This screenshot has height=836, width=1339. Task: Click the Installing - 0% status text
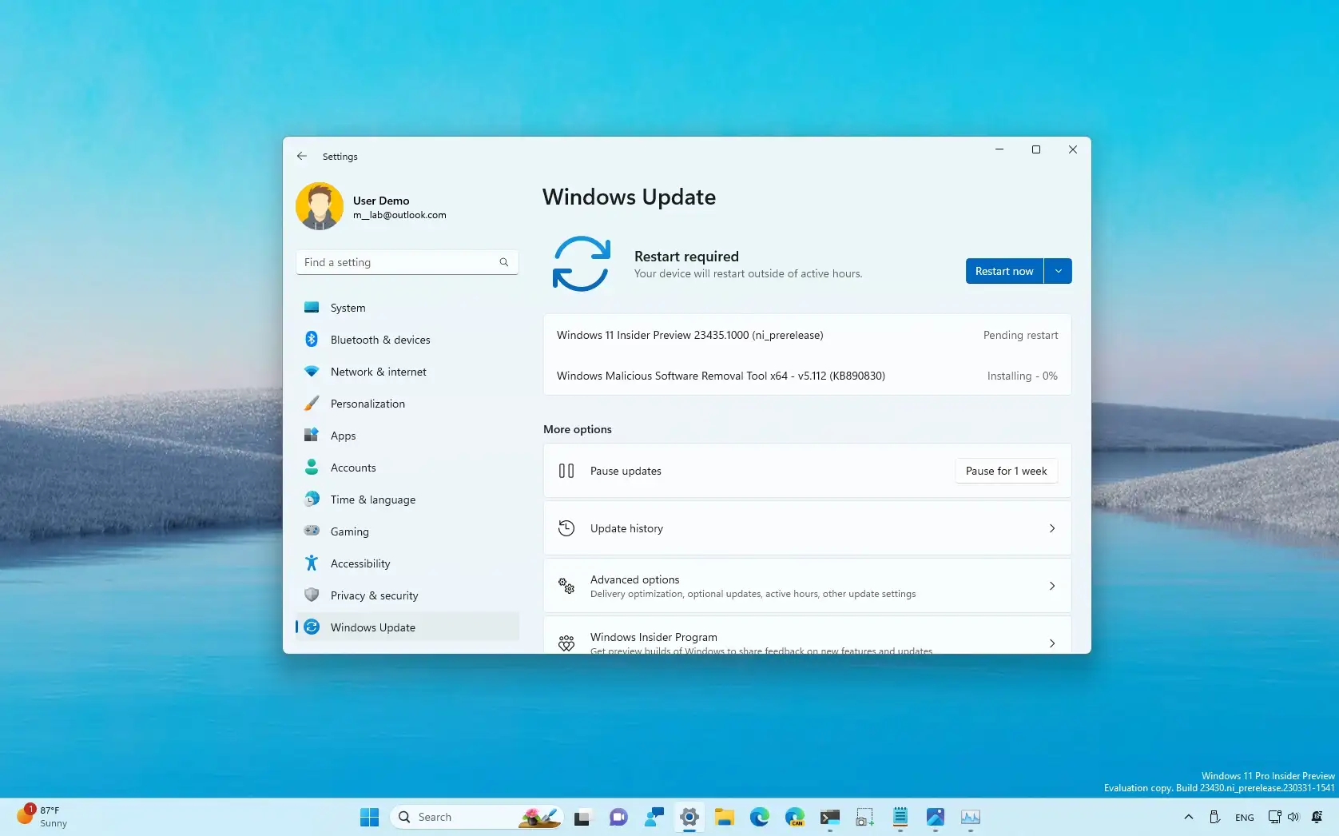pyautogui.click(x=1022, y=376)
